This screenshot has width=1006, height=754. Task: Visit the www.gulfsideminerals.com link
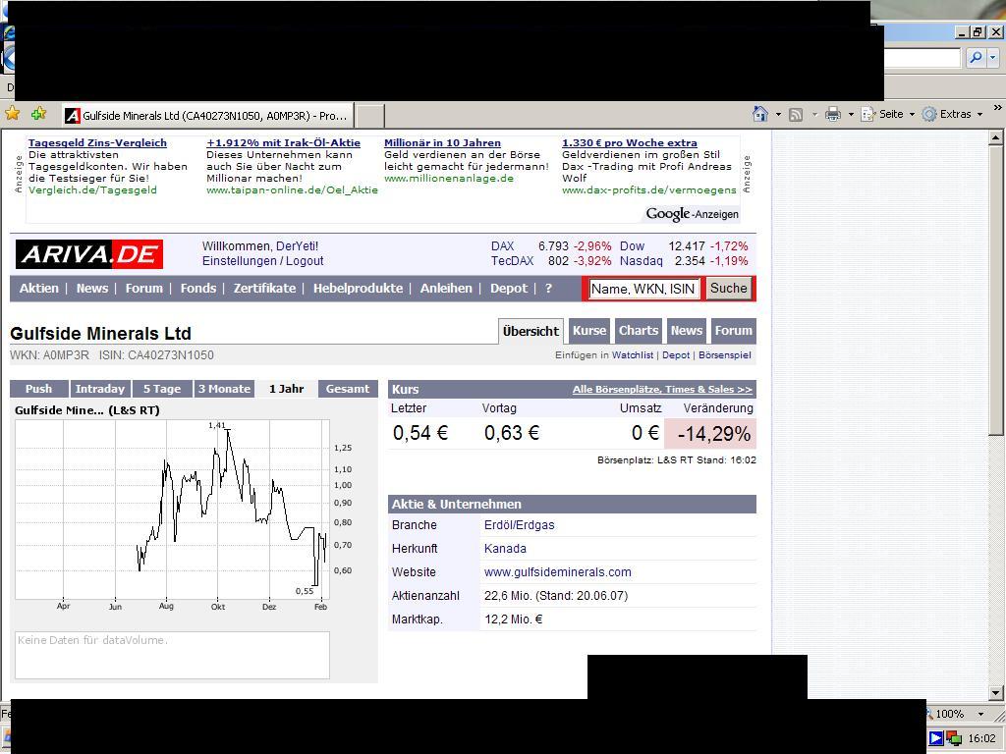pos(557,571)
